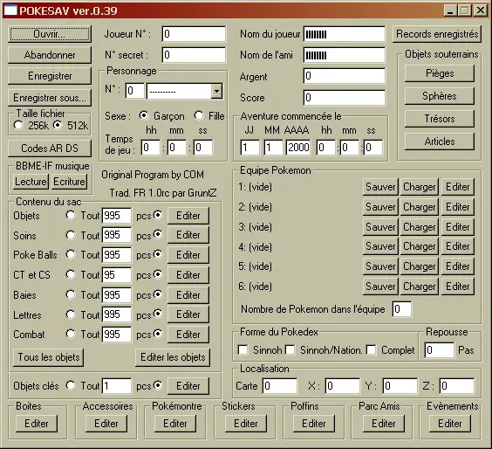Click the Argent money field
Image resolution: width=492 pixels, height=449 pixels.
tap(345, 76)
